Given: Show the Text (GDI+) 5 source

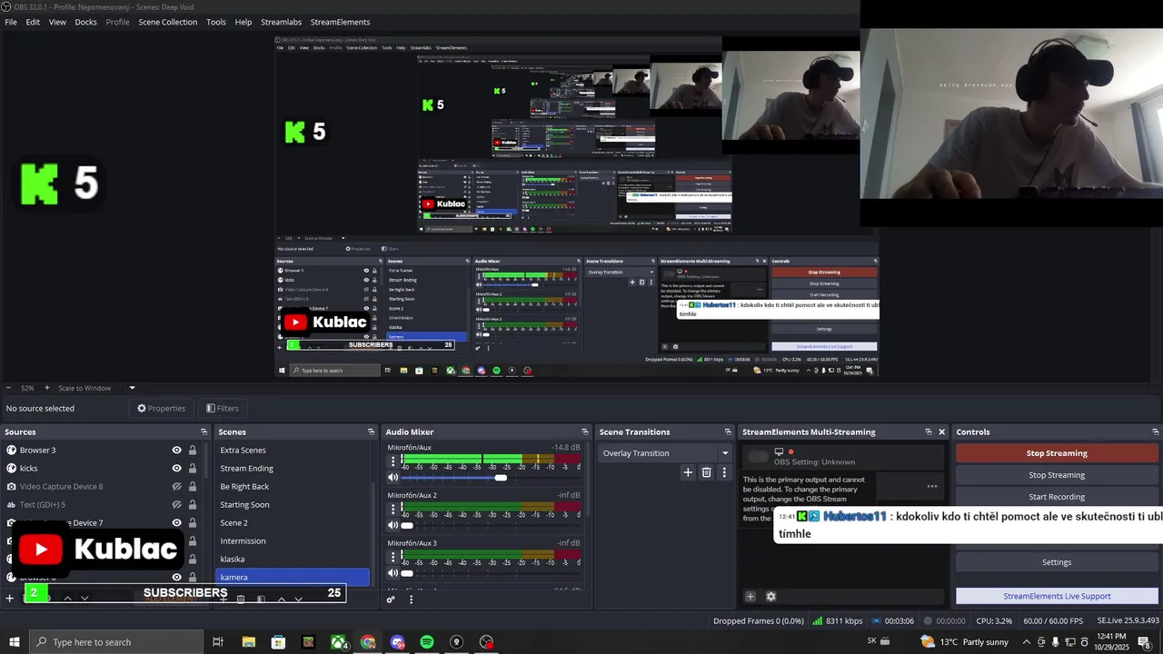Looking at the screenshot, I should 176,504.
